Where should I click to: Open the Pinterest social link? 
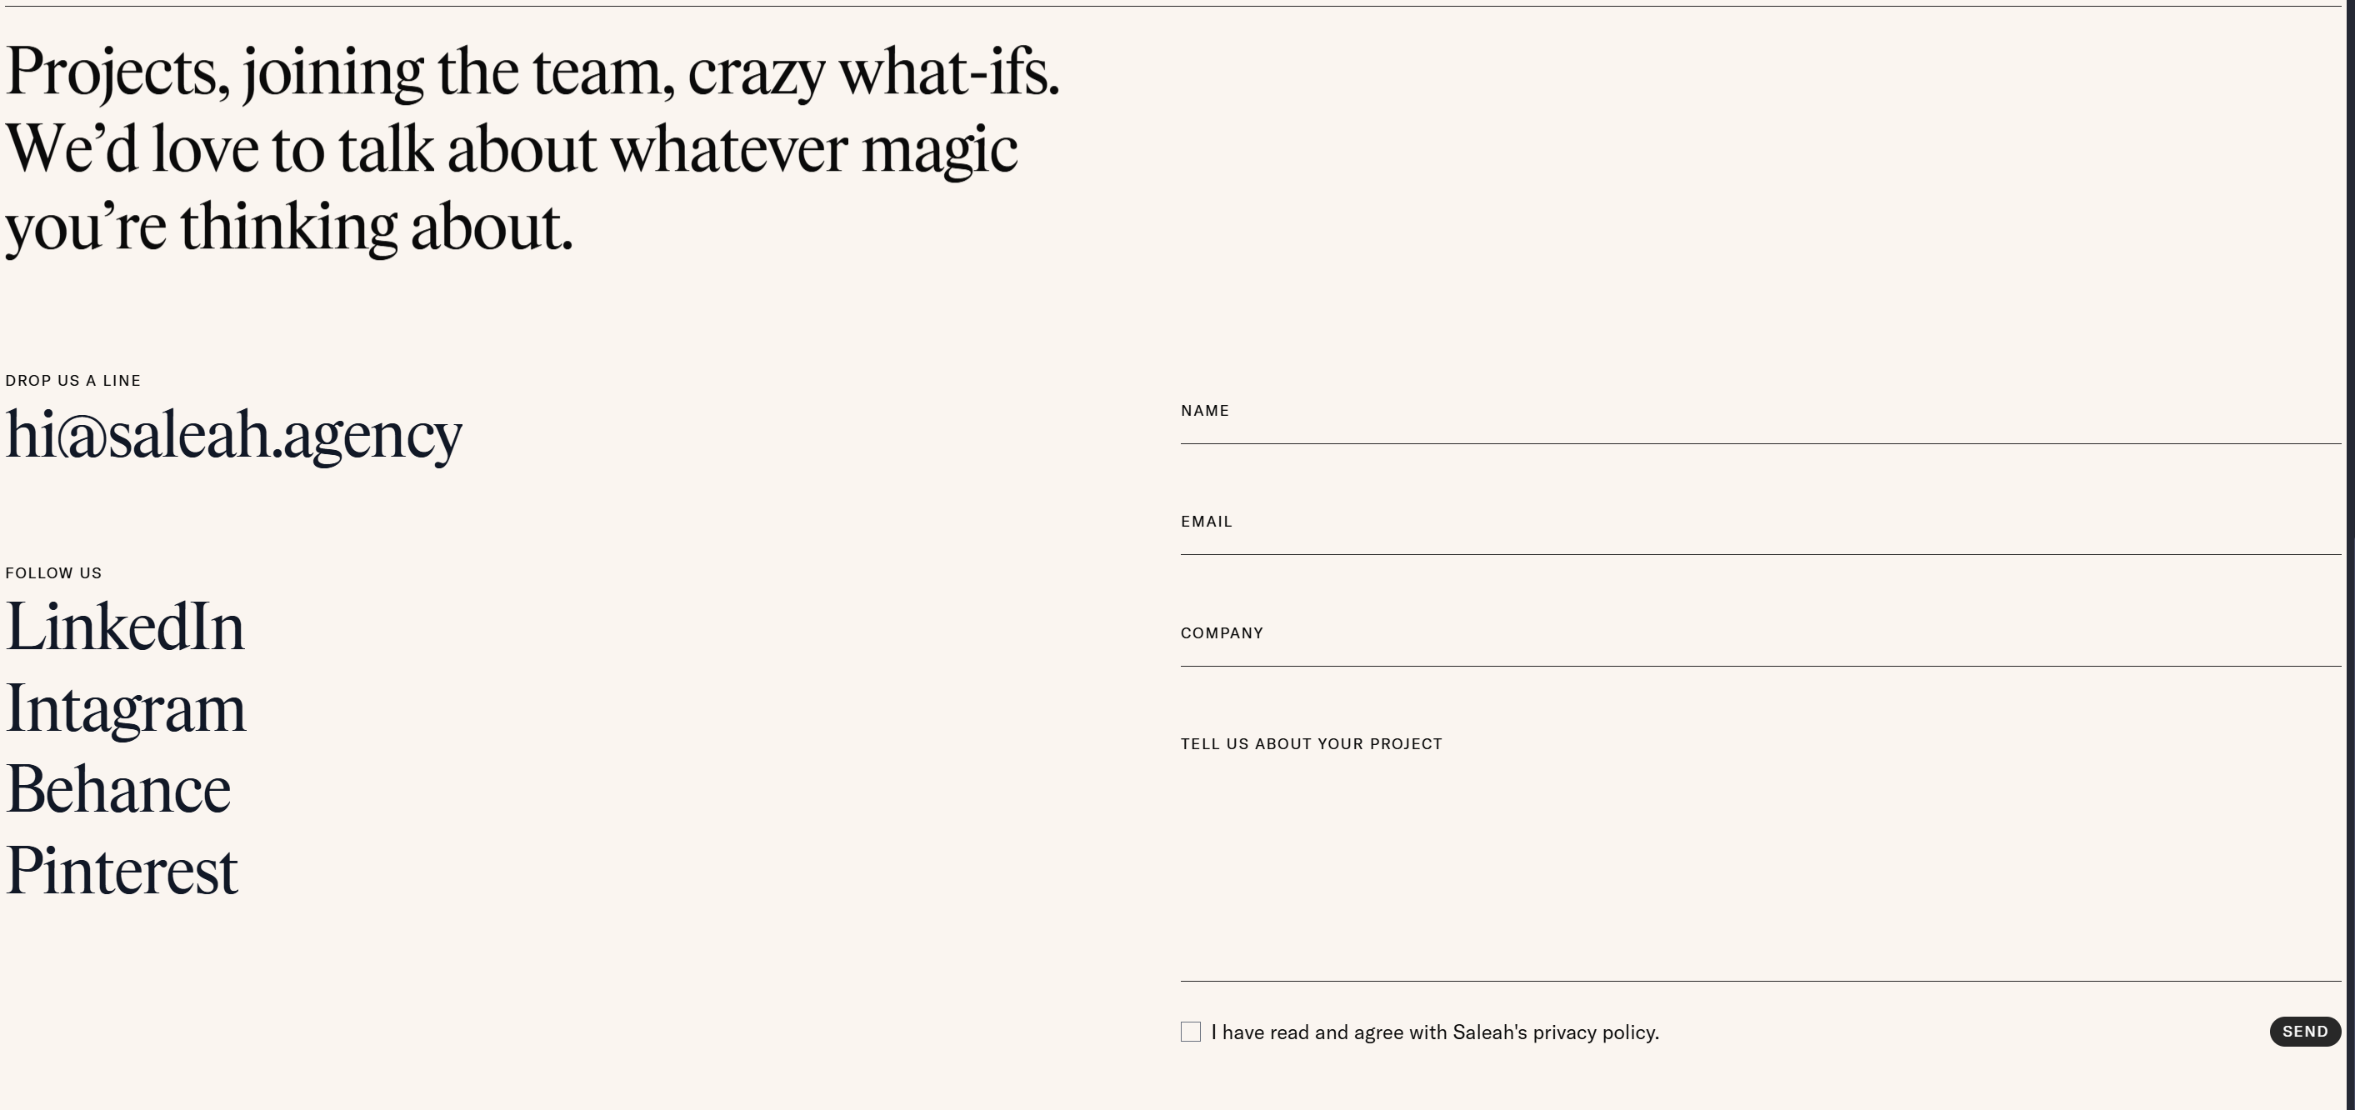pyautogui.click(x=122, y=871)
